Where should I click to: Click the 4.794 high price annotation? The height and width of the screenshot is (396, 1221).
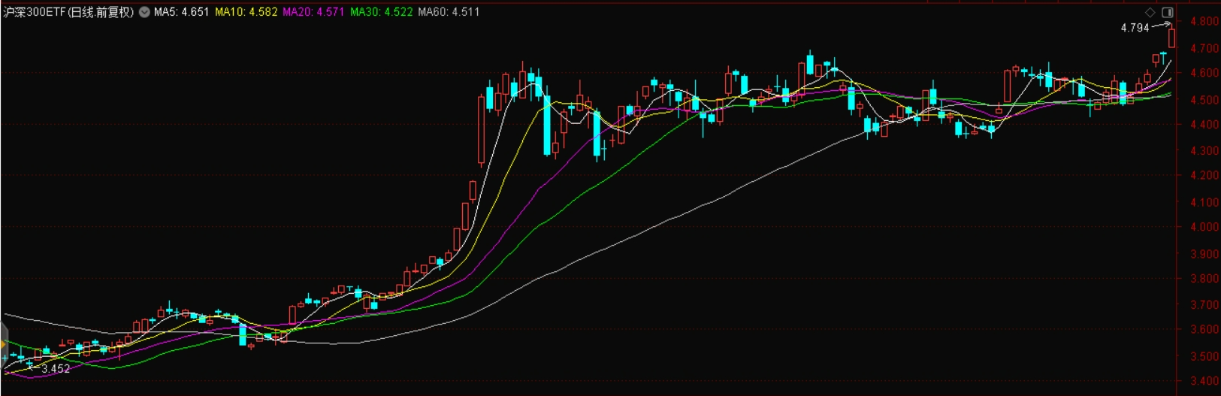click(x=1135, y=28)
